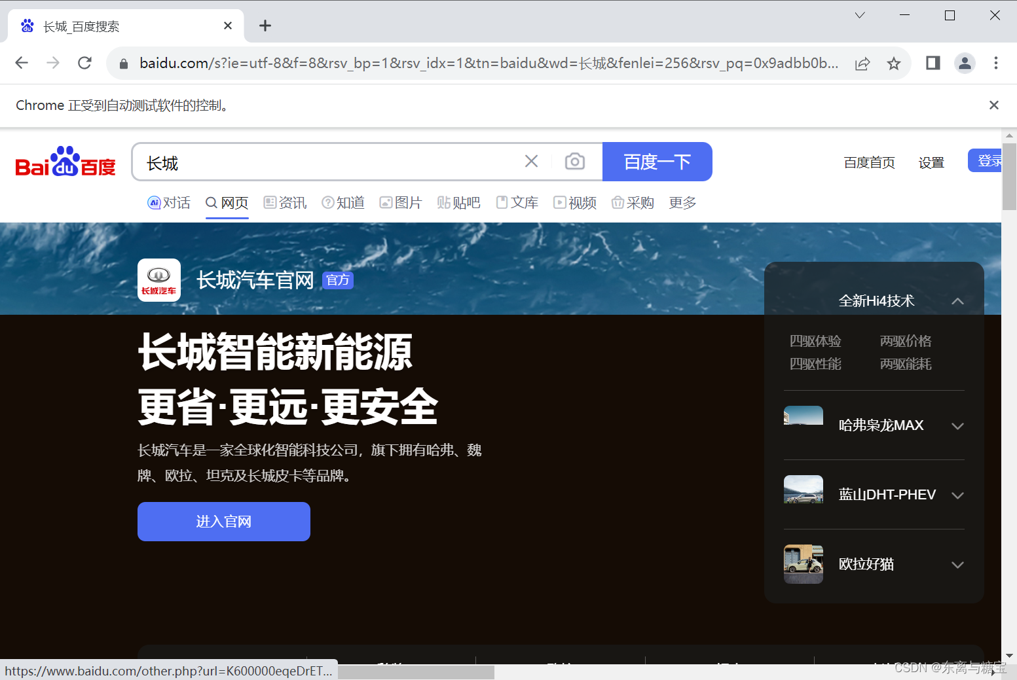Click the 蓝山DHT-PHEV car thumbnail

804,490
